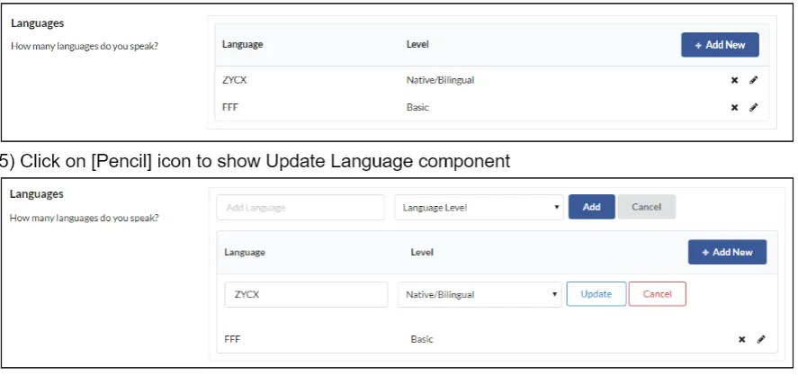Expand the Native/Bilingual level dropdown
The width and height of the screenshot is (798, 376).
pos(479,294)
